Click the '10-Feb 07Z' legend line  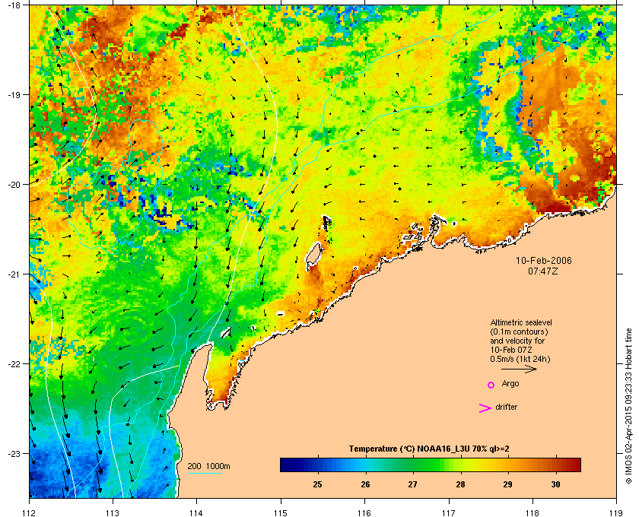point(511,350)
